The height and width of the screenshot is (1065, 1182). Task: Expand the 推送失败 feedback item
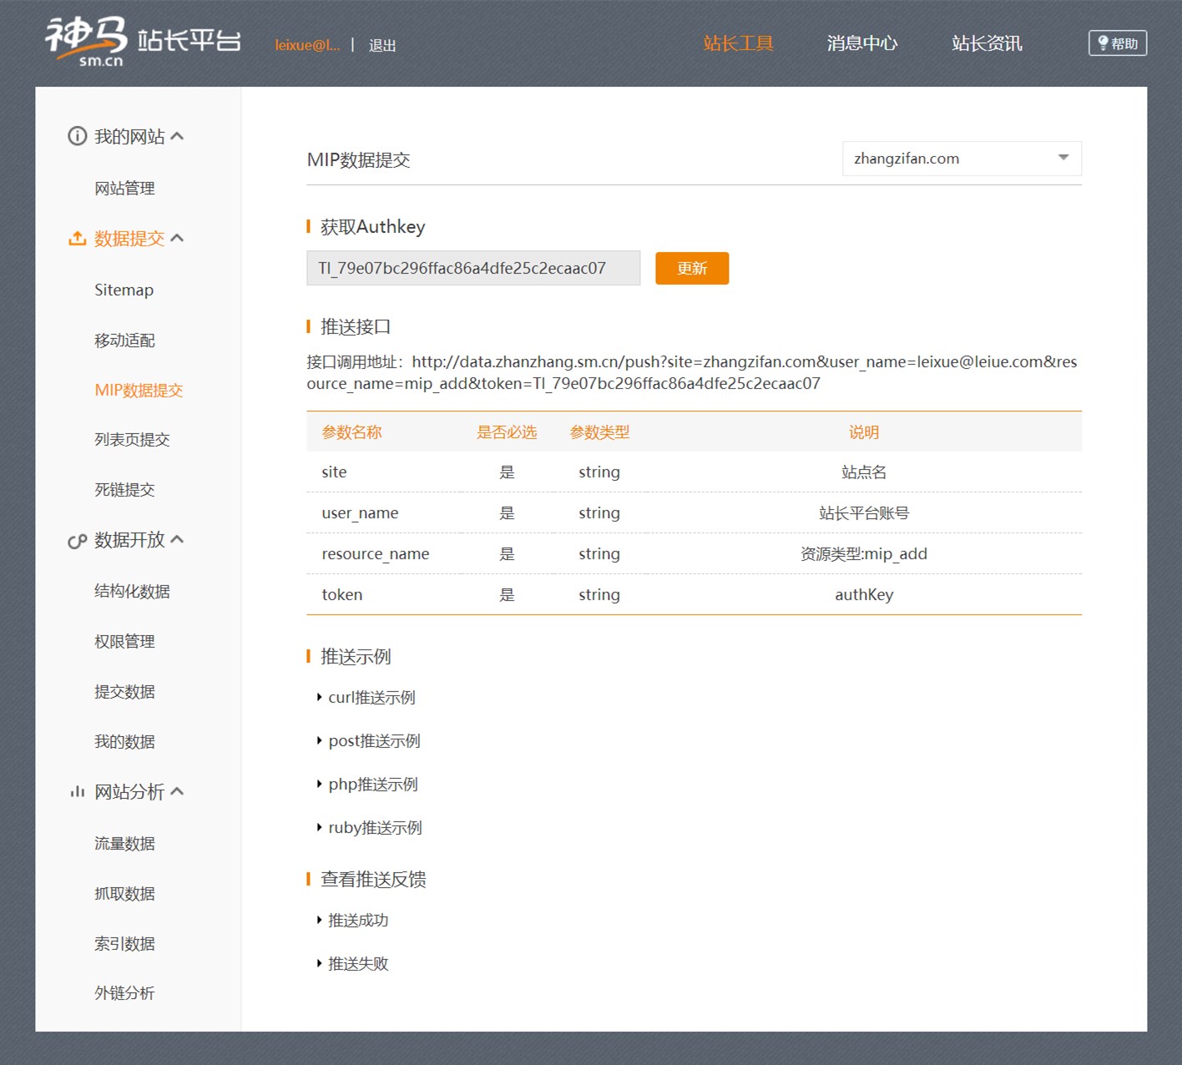tap(352, 963)
